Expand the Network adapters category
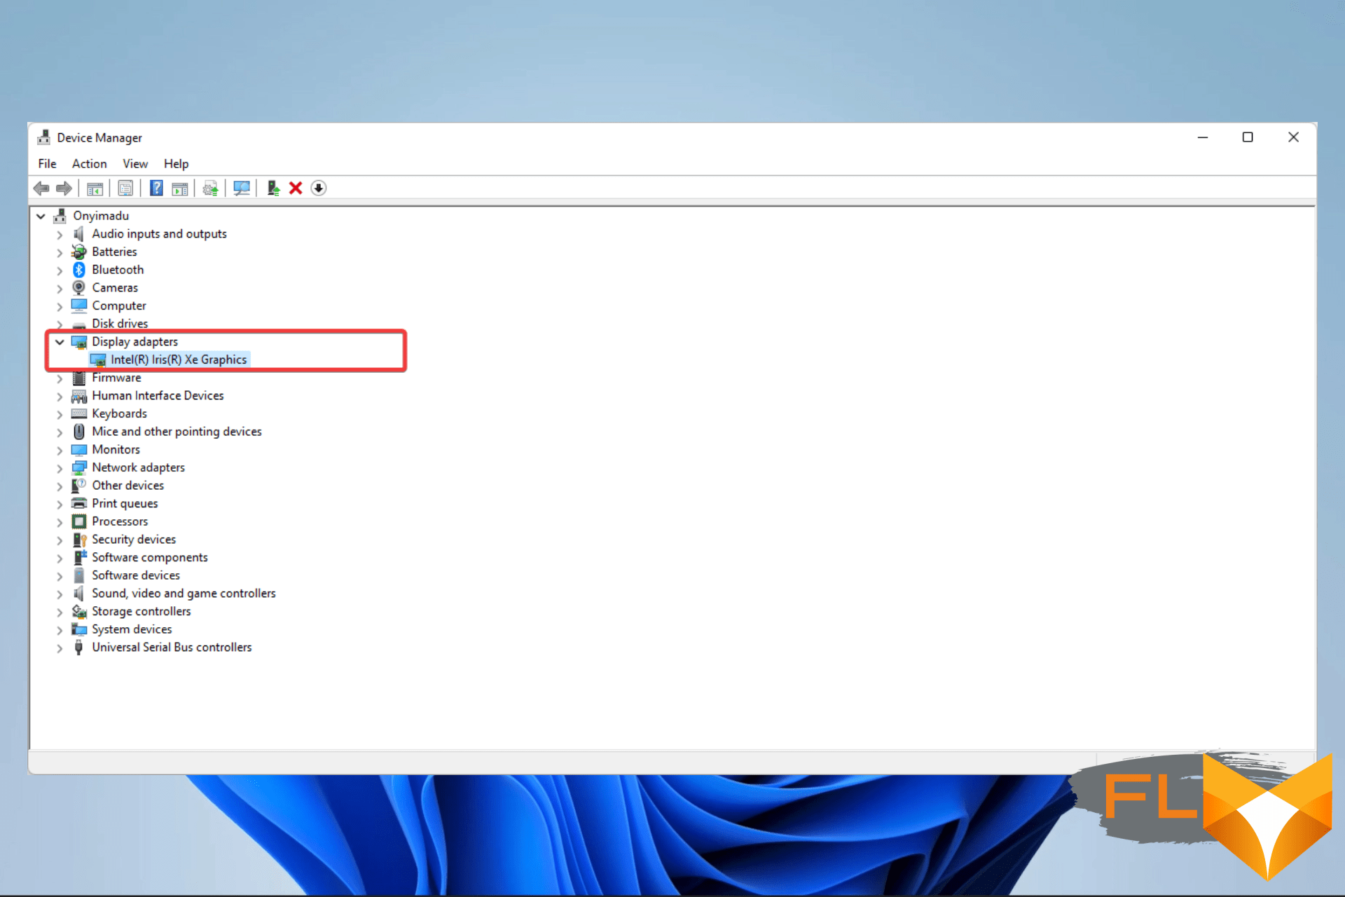The height and width of the screenshot is (897, 1345). (60, 468)
